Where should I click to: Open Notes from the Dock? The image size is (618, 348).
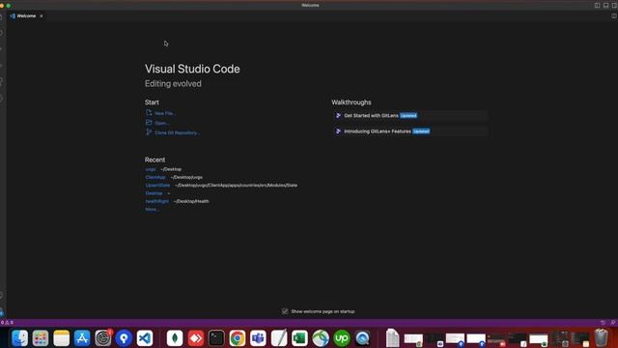tap(62, 338)
